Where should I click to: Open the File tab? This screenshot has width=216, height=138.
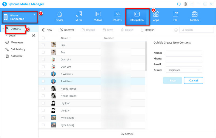[x=175, y=17]
